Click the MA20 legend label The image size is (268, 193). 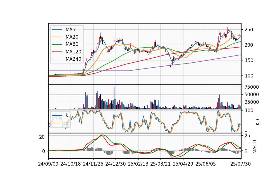[x=72, y=37]
